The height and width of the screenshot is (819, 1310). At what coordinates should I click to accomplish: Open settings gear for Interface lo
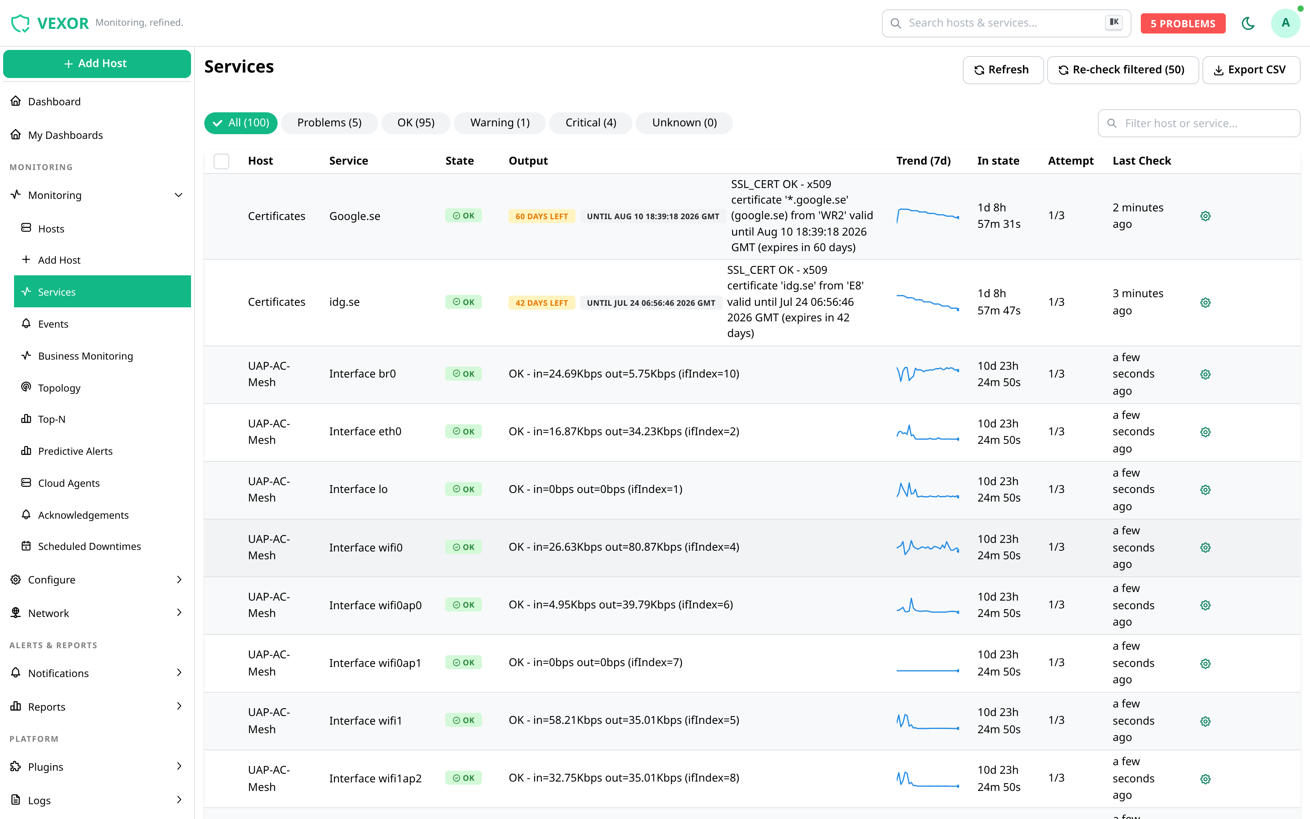pyautogui.click(x=1205, y=490)
